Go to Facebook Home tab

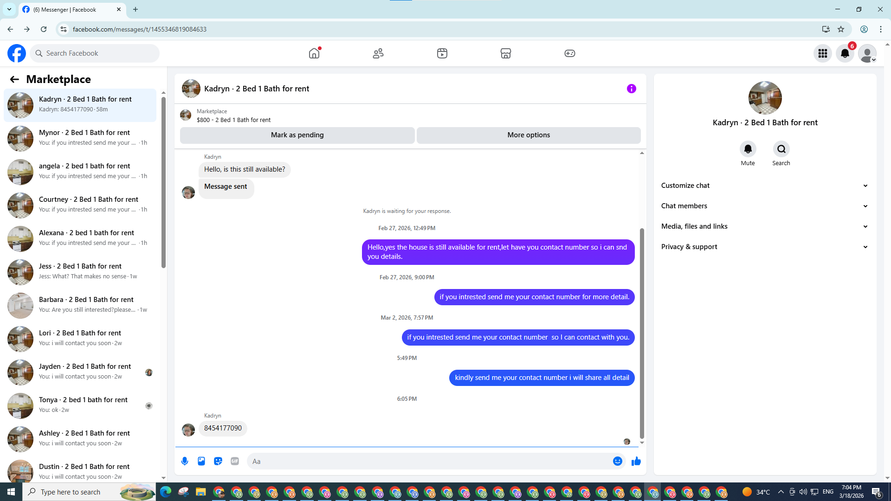(x=314, y=53)
